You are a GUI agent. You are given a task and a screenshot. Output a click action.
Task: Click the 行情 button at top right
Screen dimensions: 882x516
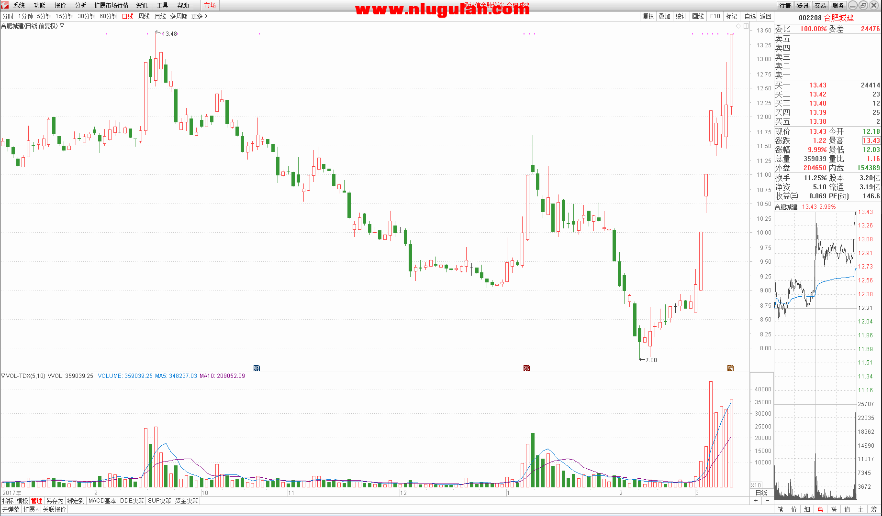785,5
